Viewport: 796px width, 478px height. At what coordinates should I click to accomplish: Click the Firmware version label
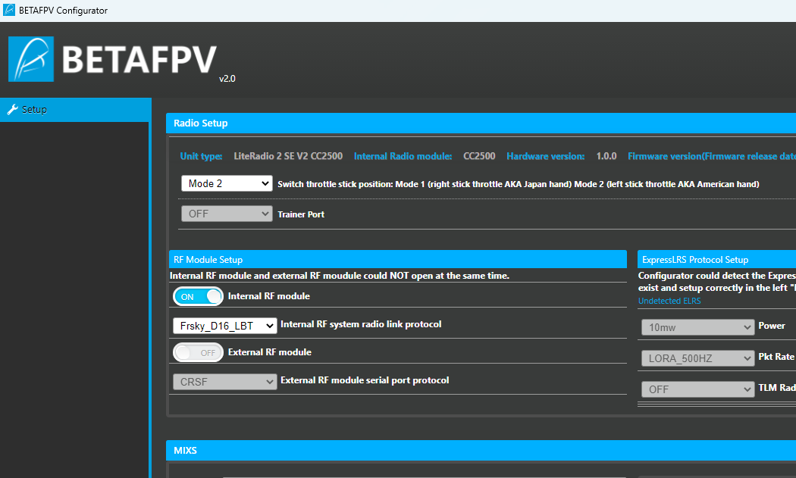click(x=711, y=156)
